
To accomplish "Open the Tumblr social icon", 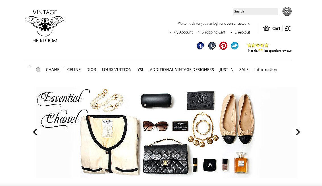I will (x=212, y=46).
